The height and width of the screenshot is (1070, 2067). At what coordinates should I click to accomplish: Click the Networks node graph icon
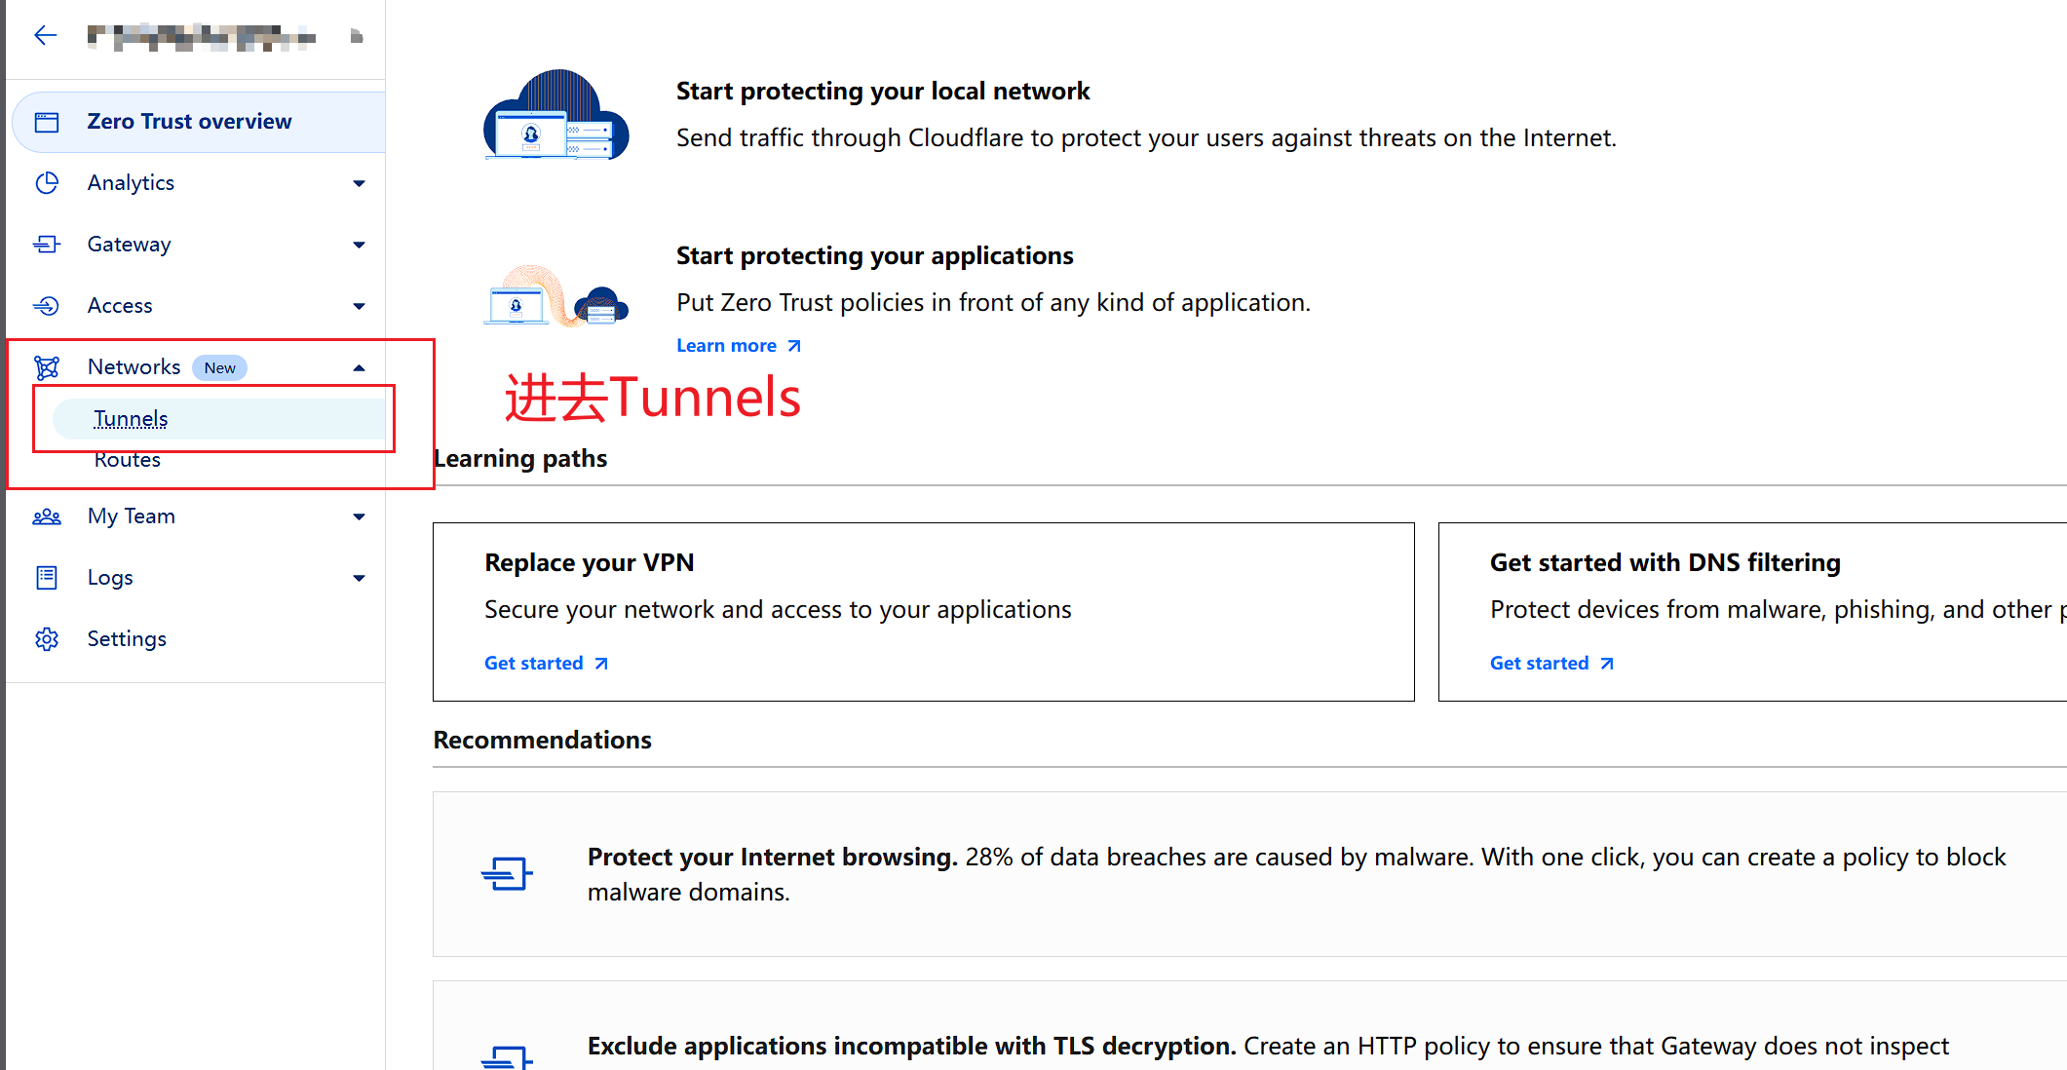pyautogui.click(x=47, y=367)
